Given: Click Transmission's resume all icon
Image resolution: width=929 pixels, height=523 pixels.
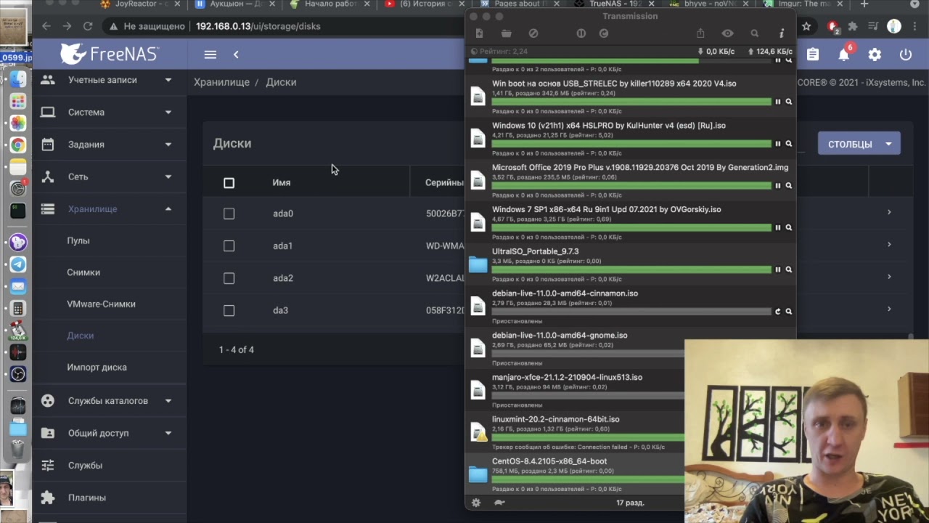Looking at the screenshot, I should click(x=603, y=33).
